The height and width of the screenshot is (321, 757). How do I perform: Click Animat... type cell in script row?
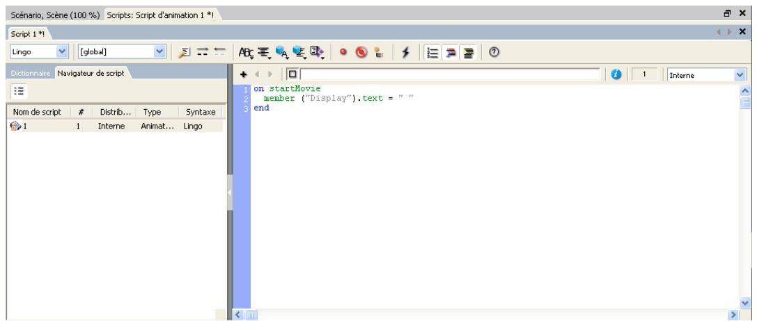click(x=157, y=126)
